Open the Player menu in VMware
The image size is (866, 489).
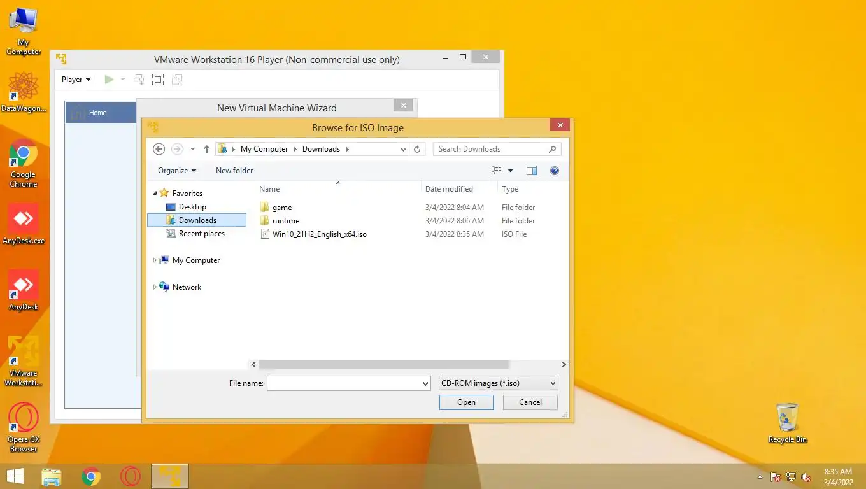(x=76, y=80)
